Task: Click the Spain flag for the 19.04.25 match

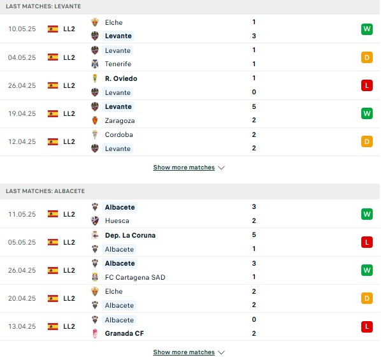Action: click(53, 113)
